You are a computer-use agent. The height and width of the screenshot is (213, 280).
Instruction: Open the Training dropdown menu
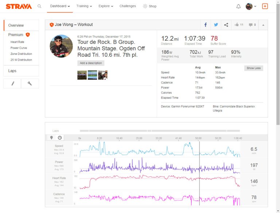pyautogui.click(x=84, y=6)
